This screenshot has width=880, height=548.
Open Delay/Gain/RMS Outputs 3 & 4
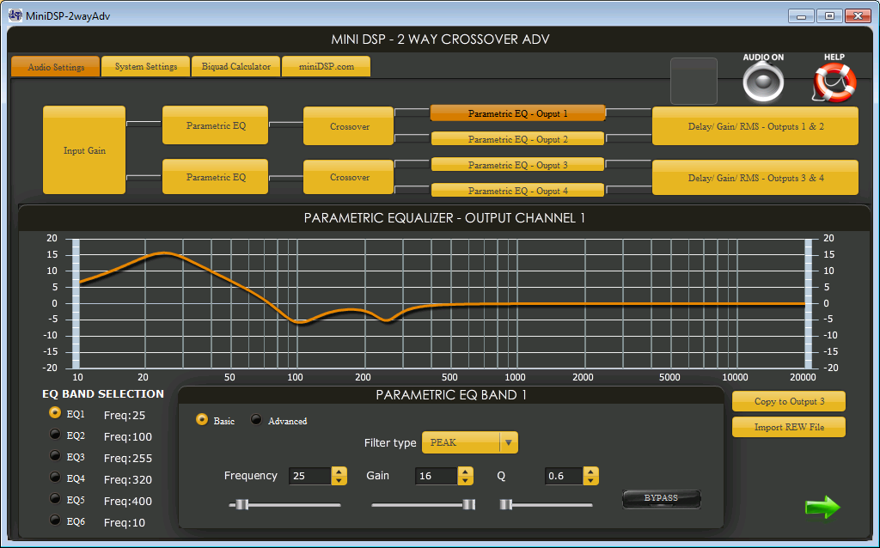755,177
